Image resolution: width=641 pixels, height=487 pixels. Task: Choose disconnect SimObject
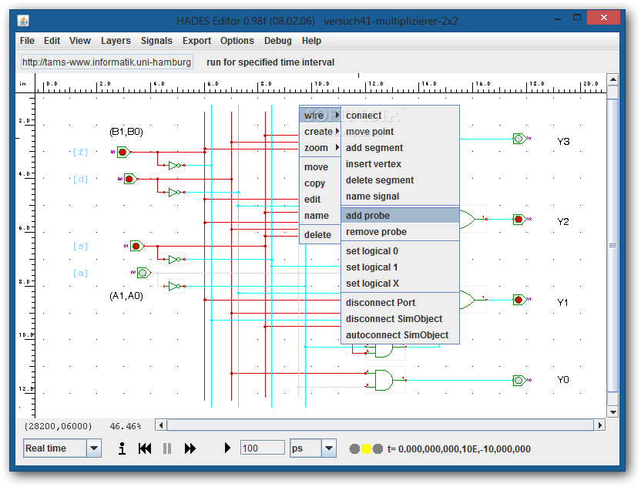click(400, 318)
